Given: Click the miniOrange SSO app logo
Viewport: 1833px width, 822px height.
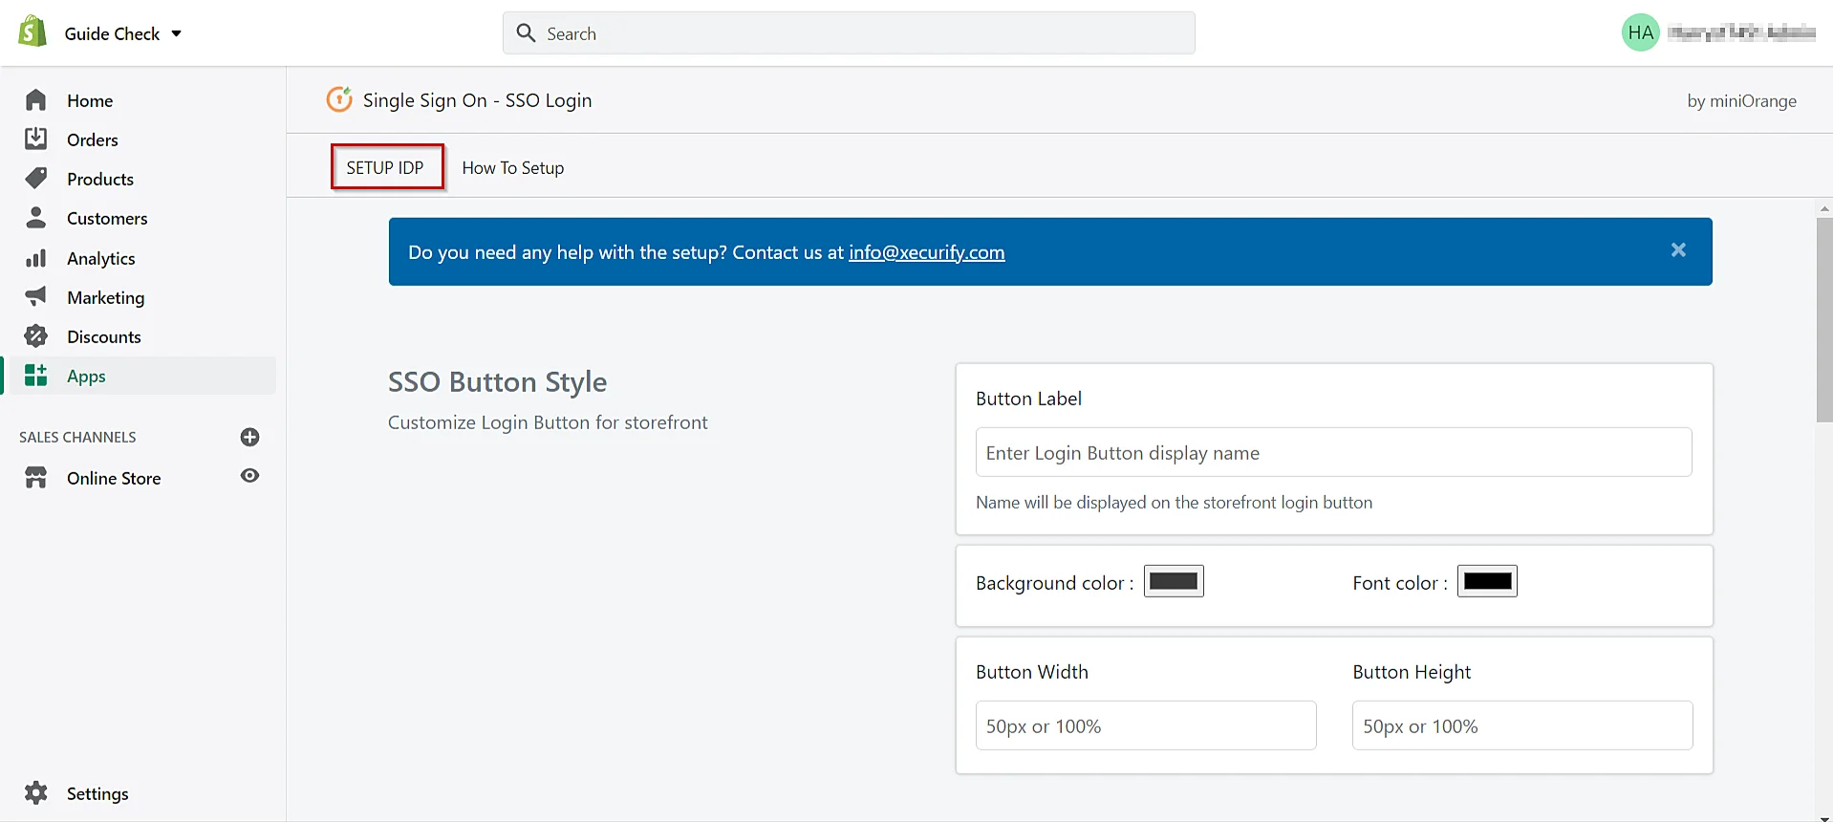Looking at the screenshot, I should pyautogui.click(x=339, y=98).
